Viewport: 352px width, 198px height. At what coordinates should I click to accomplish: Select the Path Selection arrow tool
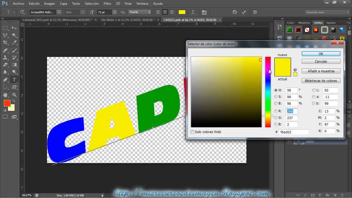5,87
